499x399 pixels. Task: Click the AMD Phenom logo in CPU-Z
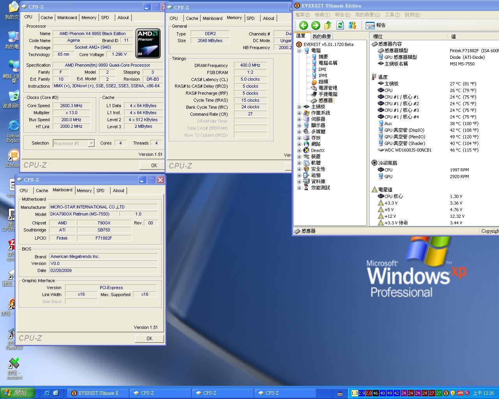point(148,42)
